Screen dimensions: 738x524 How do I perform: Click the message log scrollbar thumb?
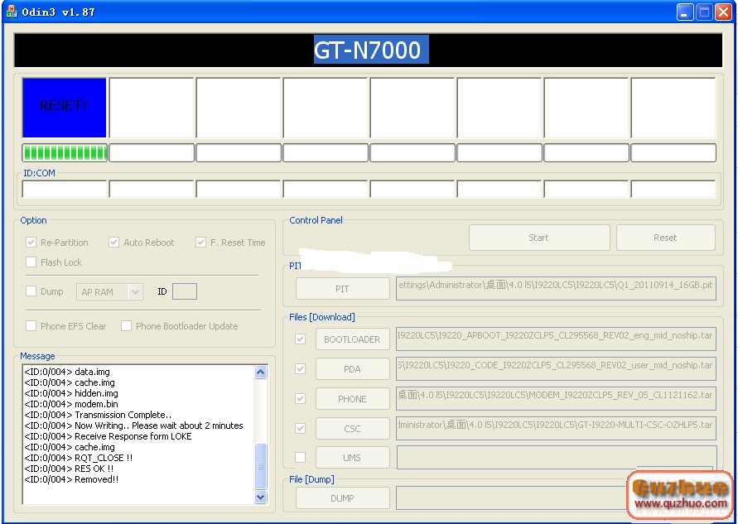point(261,466)
